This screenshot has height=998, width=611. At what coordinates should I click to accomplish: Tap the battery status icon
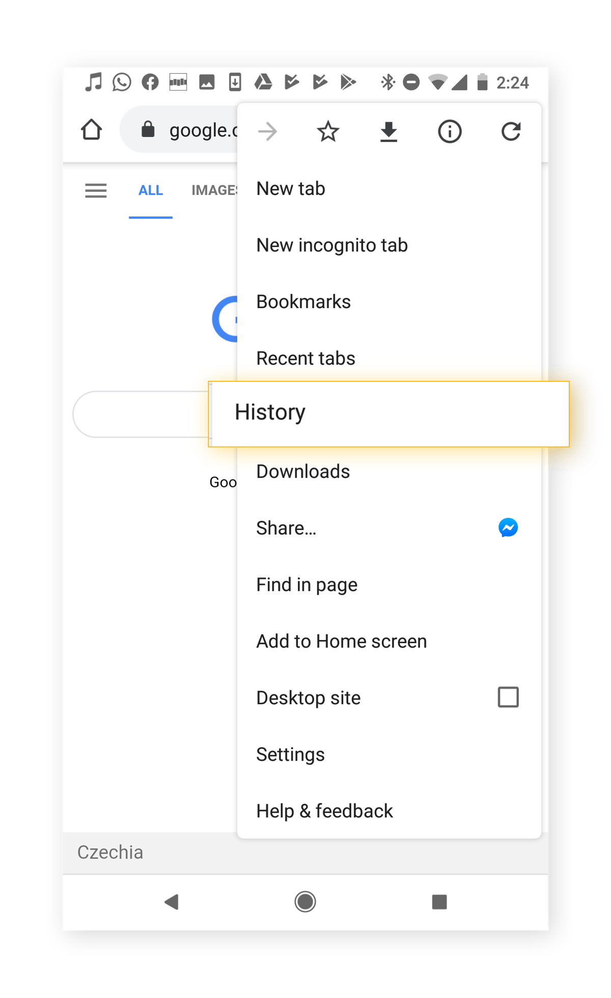point(482,81)
